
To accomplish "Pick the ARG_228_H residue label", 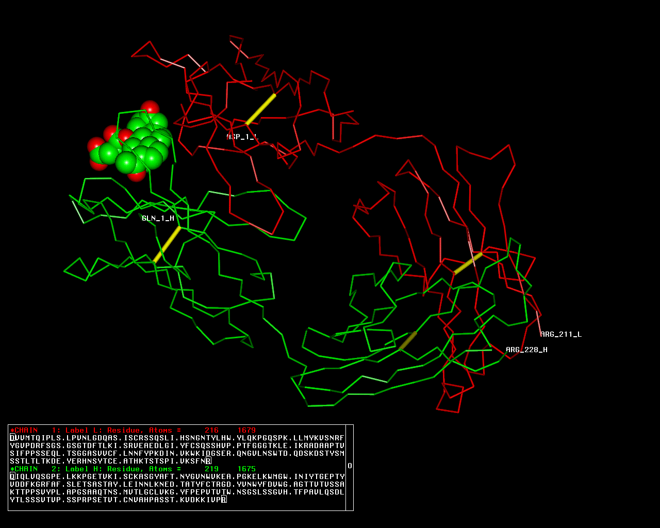I will pyautogui.click(x=526, y=350).
